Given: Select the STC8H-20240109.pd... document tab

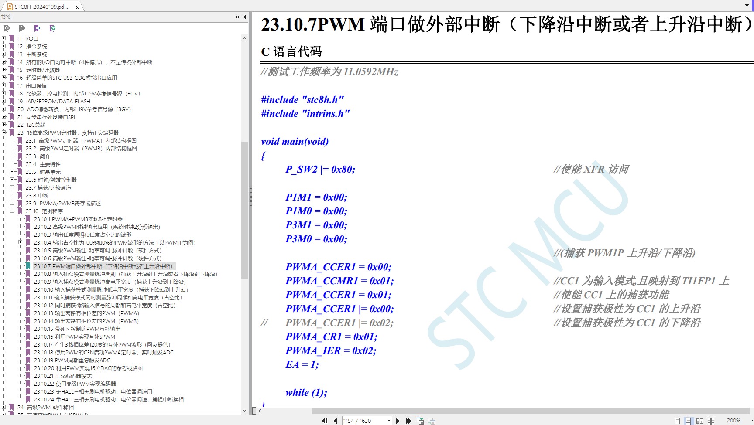Looking at the screenshot, I should [42, 7].
